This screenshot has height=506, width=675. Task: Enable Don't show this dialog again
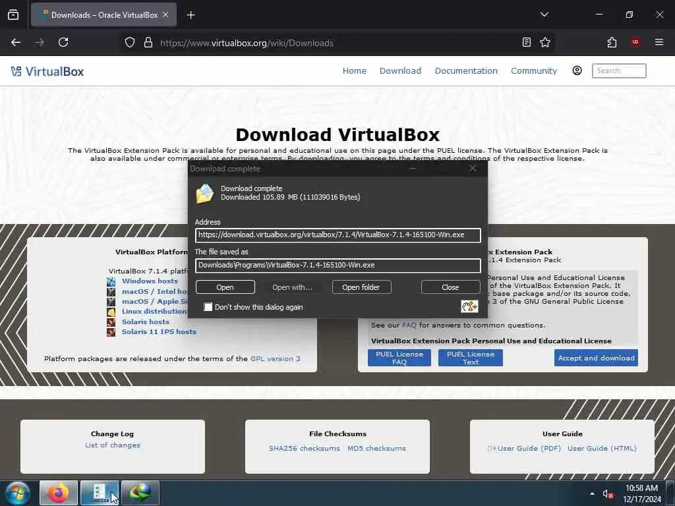click(208, 307)
